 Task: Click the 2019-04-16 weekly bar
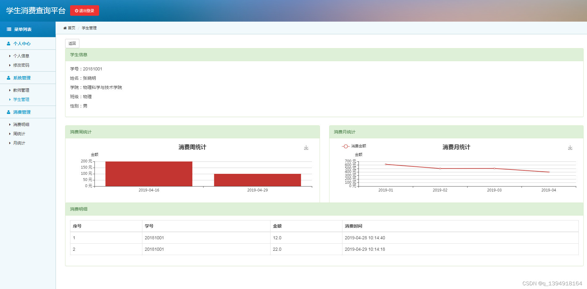tap(149, 174)
